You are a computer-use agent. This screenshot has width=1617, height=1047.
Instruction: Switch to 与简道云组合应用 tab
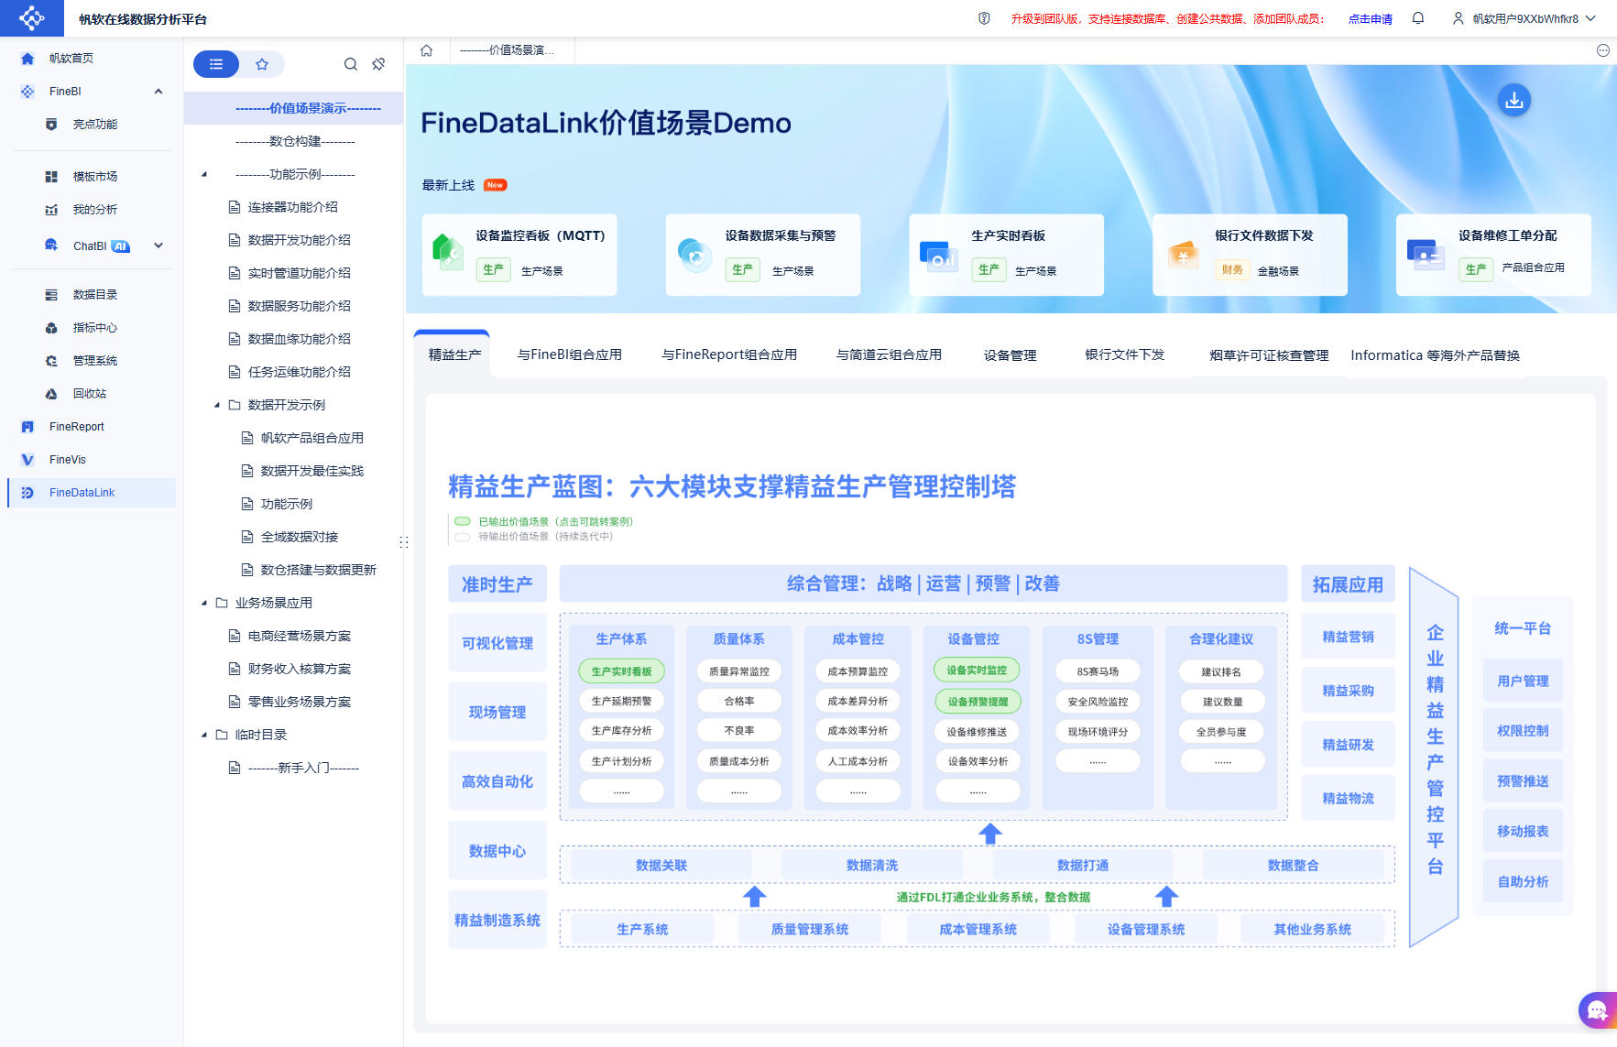pos(889,354)
